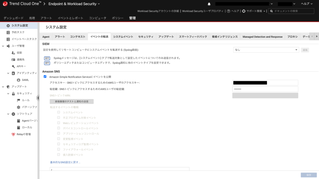Click the first 備考 note badge
The height and width of the screenshot is (179, 319).
[47, 58]
